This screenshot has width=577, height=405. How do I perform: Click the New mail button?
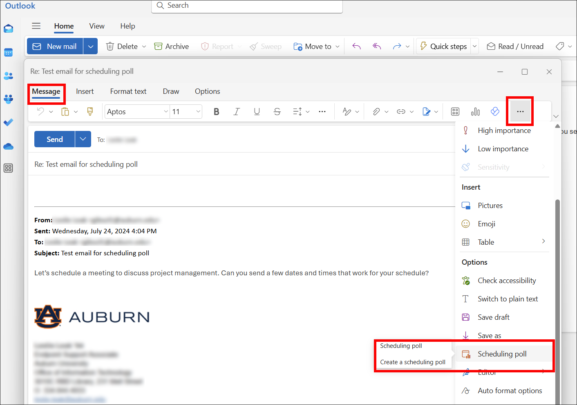point(55,46)
